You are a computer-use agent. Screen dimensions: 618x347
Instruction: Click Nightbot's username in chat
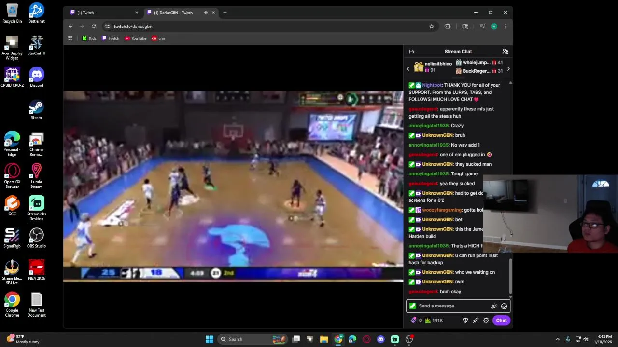point(432,85)
